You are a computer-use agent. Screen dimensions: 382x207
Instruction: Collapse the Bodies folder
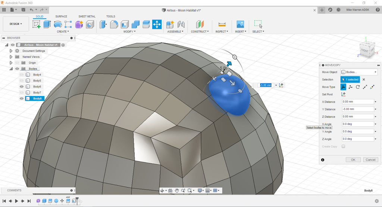pos(11,69)
